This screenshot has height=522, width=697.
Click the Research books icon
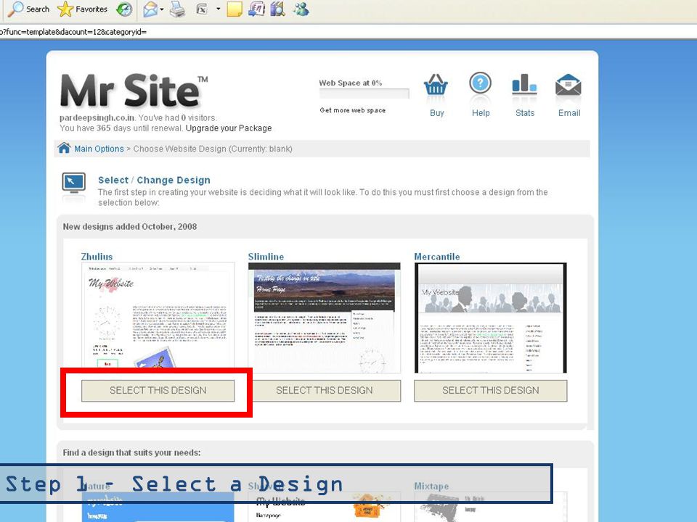[278, 9]
